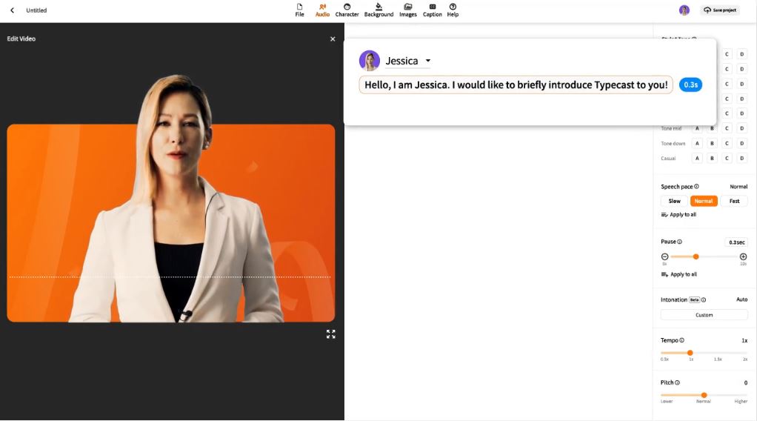Open the Background menu
This screenshot has width=757, height=421.
[379, 10]
